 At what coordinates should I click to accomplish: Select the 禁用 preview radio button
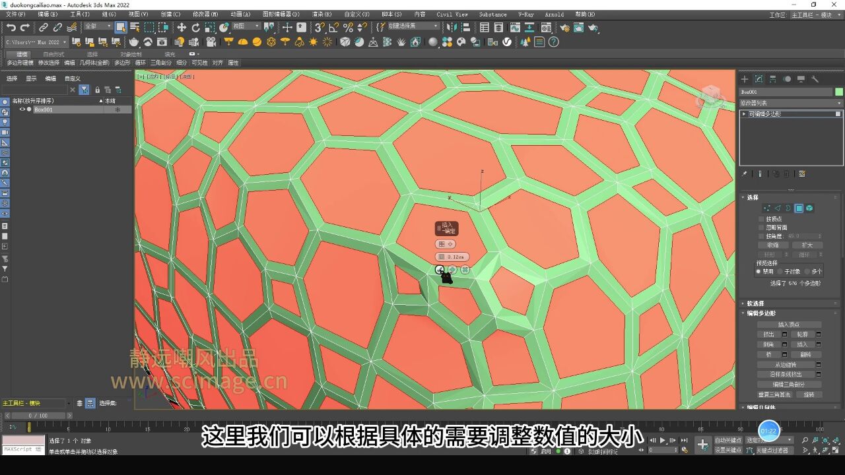click(759, 271)
